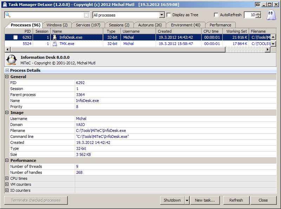Click PID 5524 cell
This screenshot has height=209, width=281.
click(27, 44)
